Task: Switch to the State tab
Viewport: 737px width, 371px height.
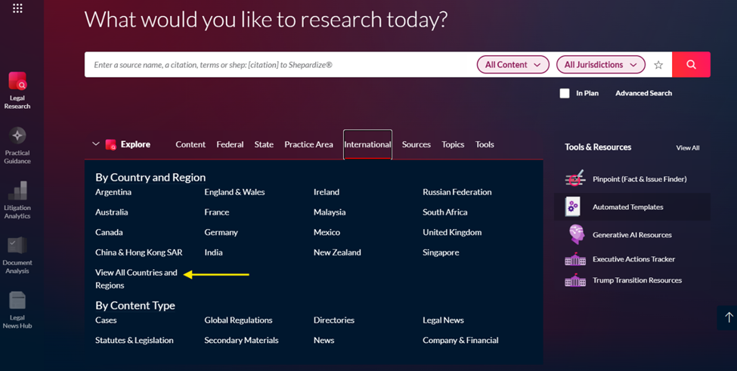Action: [x=264, y=144]
